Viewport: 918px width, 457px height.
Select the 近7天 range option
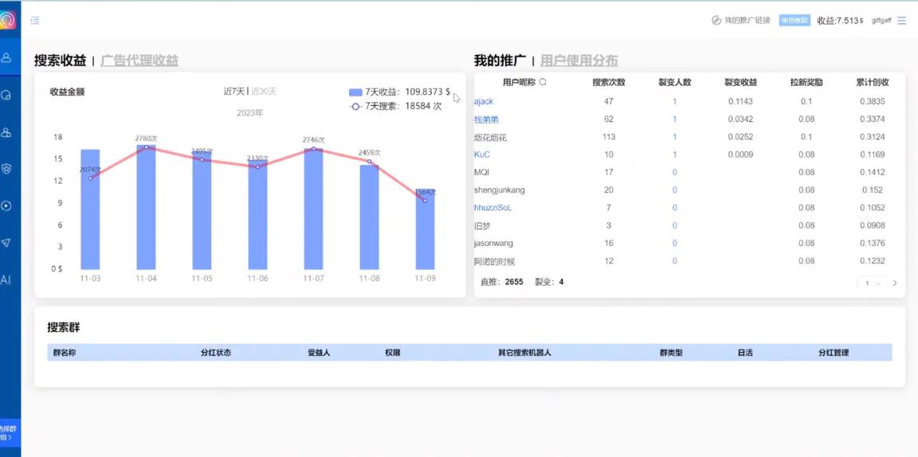[234, 92]
